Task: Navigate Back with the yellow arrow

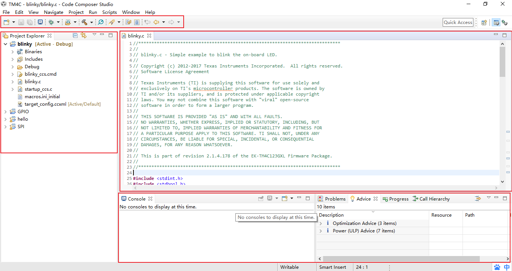Action: tap(156, 22)
